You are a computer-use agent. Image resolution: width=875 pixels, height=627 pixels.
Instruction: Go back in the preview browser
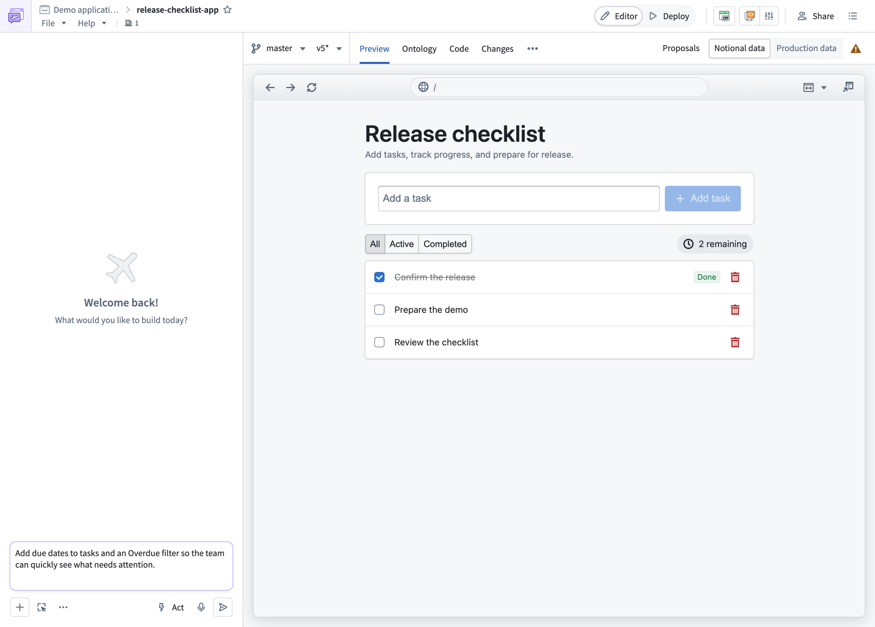point(270,88)
